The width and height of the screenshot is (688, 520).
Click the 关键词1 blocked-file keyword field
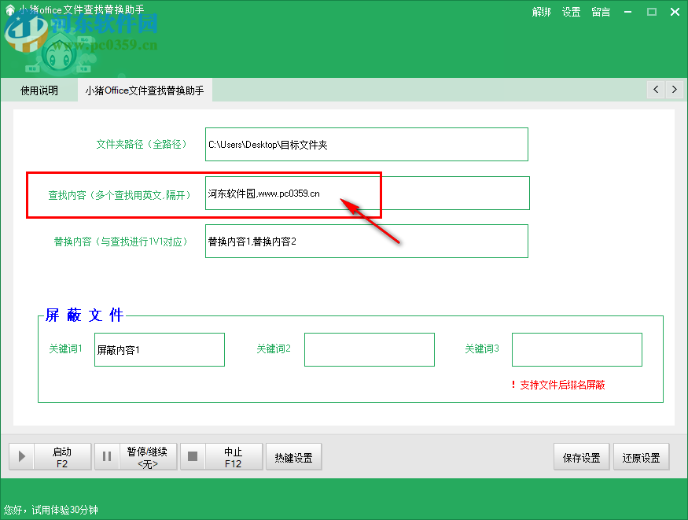[x=159, y=349]
